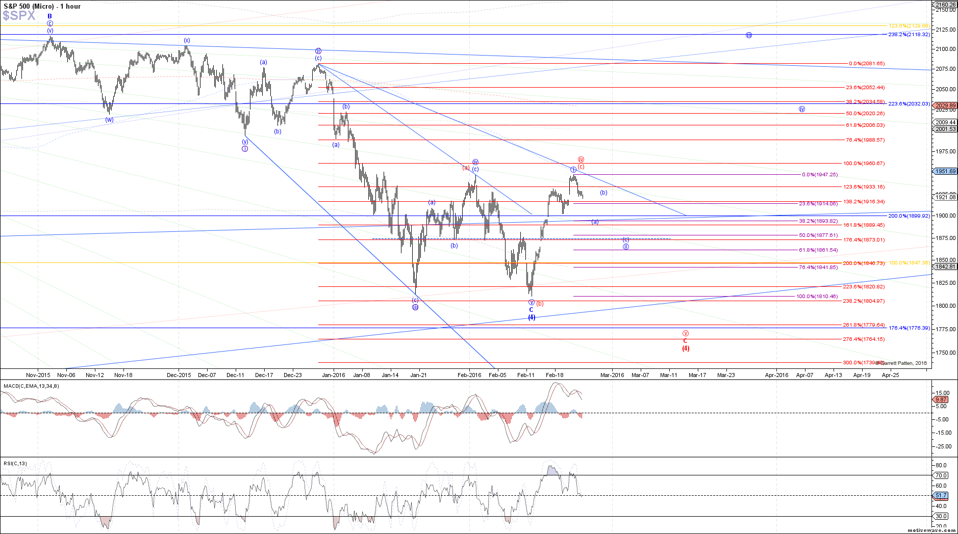Click the Mar-2016 date on time axis
Viewport: 958px width, 534px height.
612,375
